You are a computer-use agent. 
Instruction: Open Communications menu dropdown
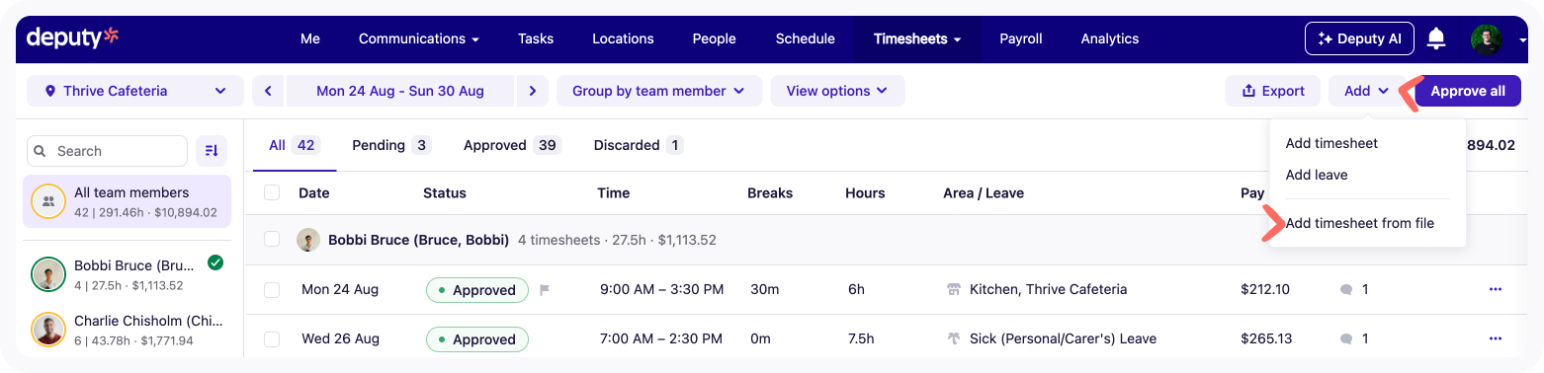click(x=419, y=39)
